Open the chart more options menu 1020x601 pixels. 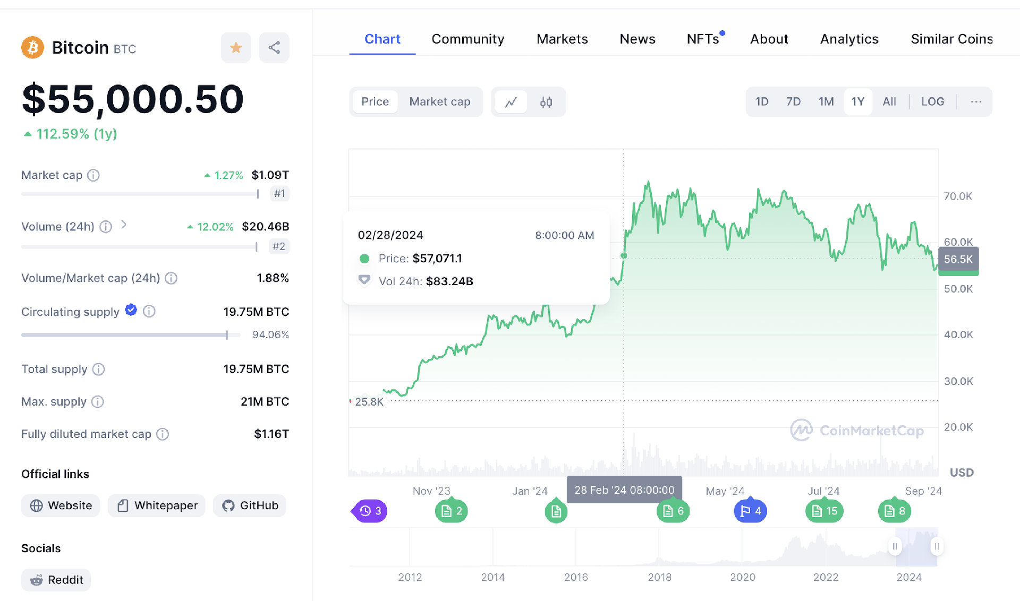[976, 102]
